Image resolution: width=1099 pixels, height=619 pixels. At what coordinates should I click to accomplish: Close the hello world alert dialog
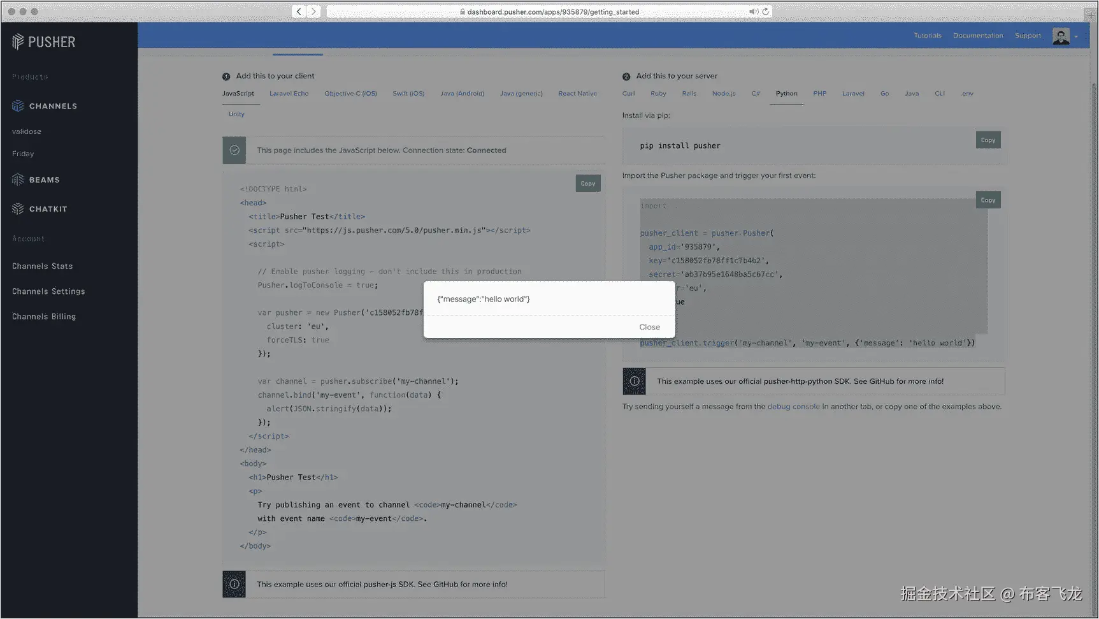point(650,327)
